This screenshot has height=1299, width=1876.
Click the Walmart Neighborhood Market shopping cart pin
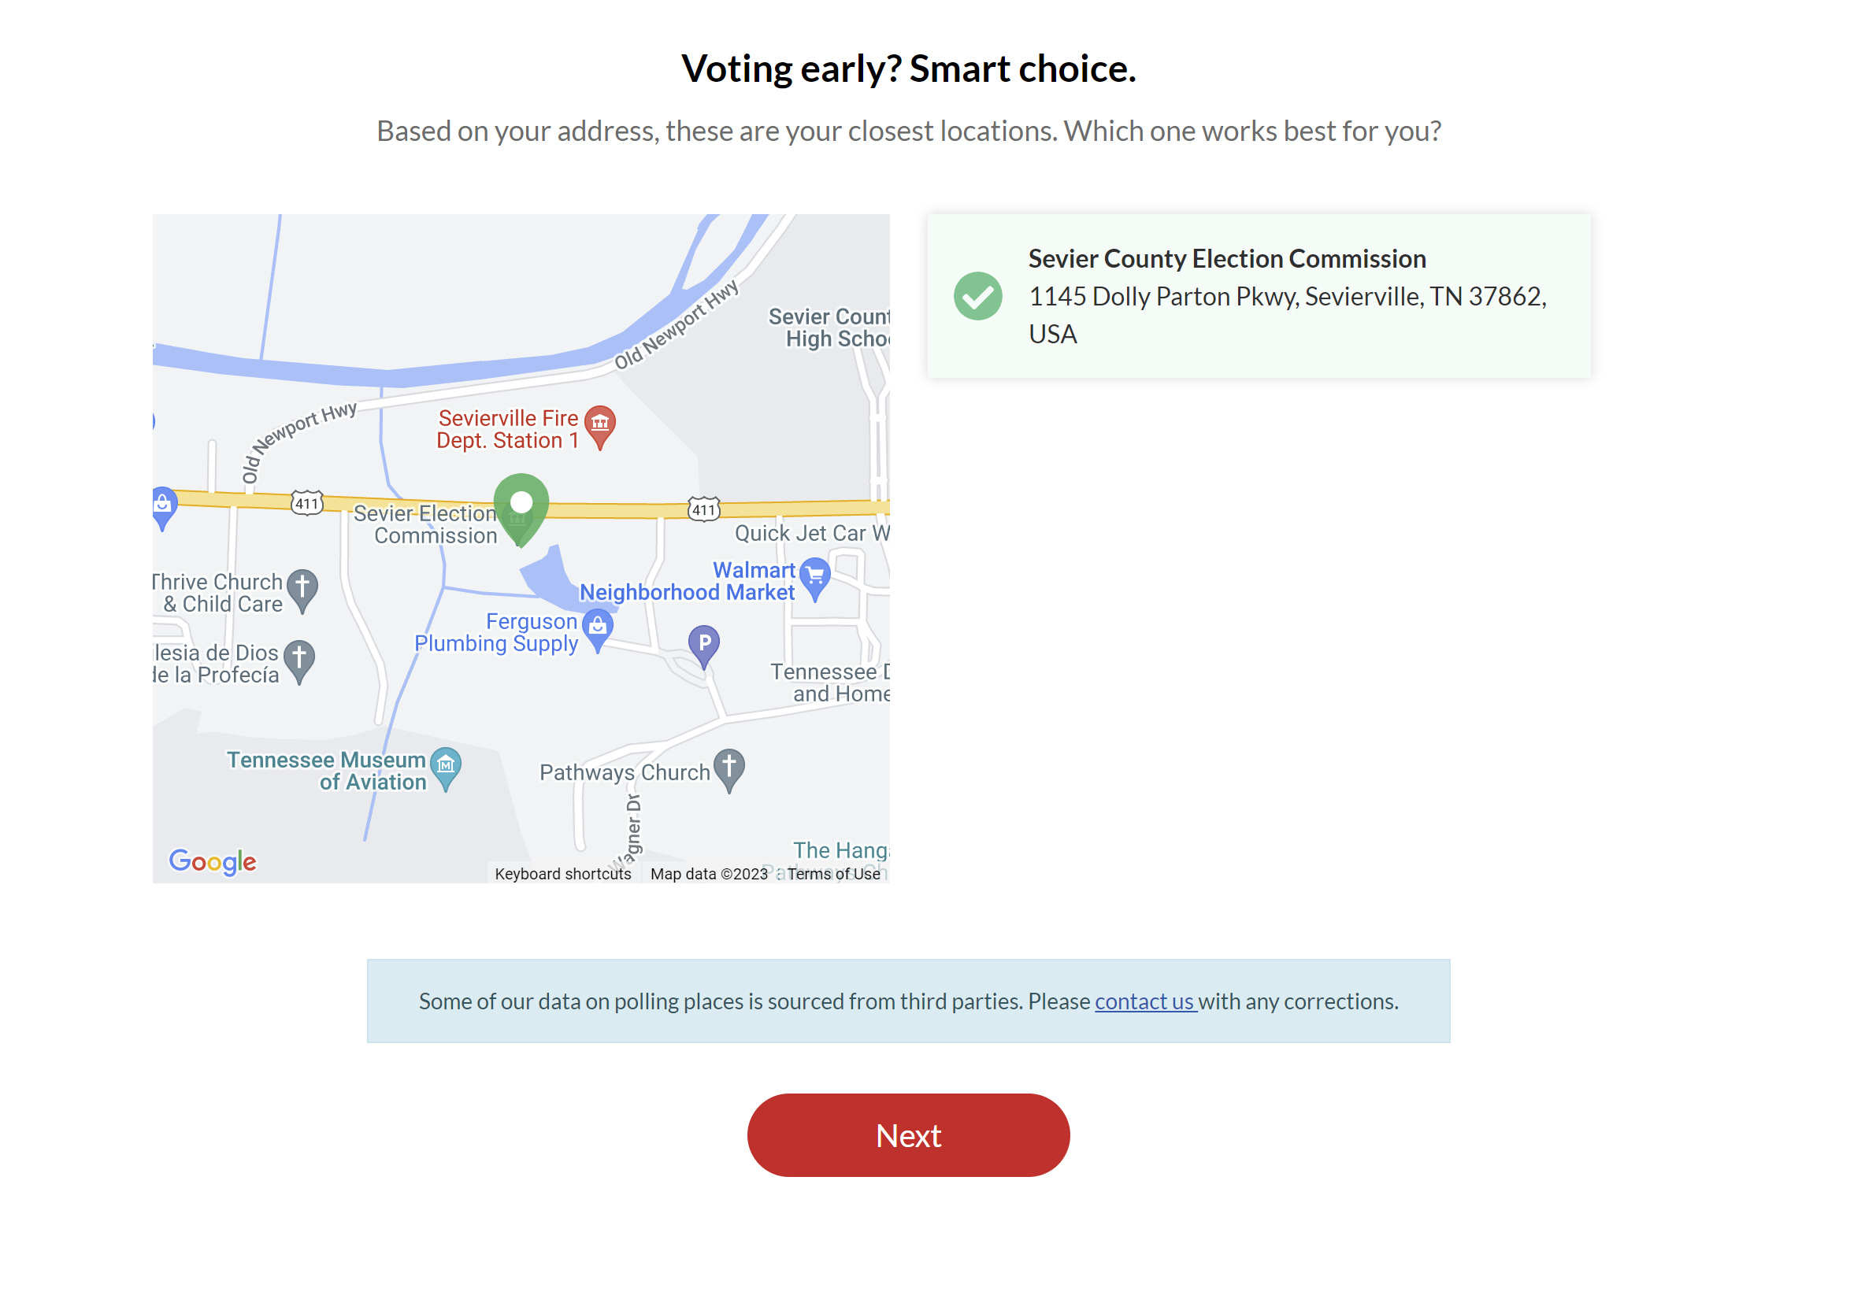click(815, 579)
